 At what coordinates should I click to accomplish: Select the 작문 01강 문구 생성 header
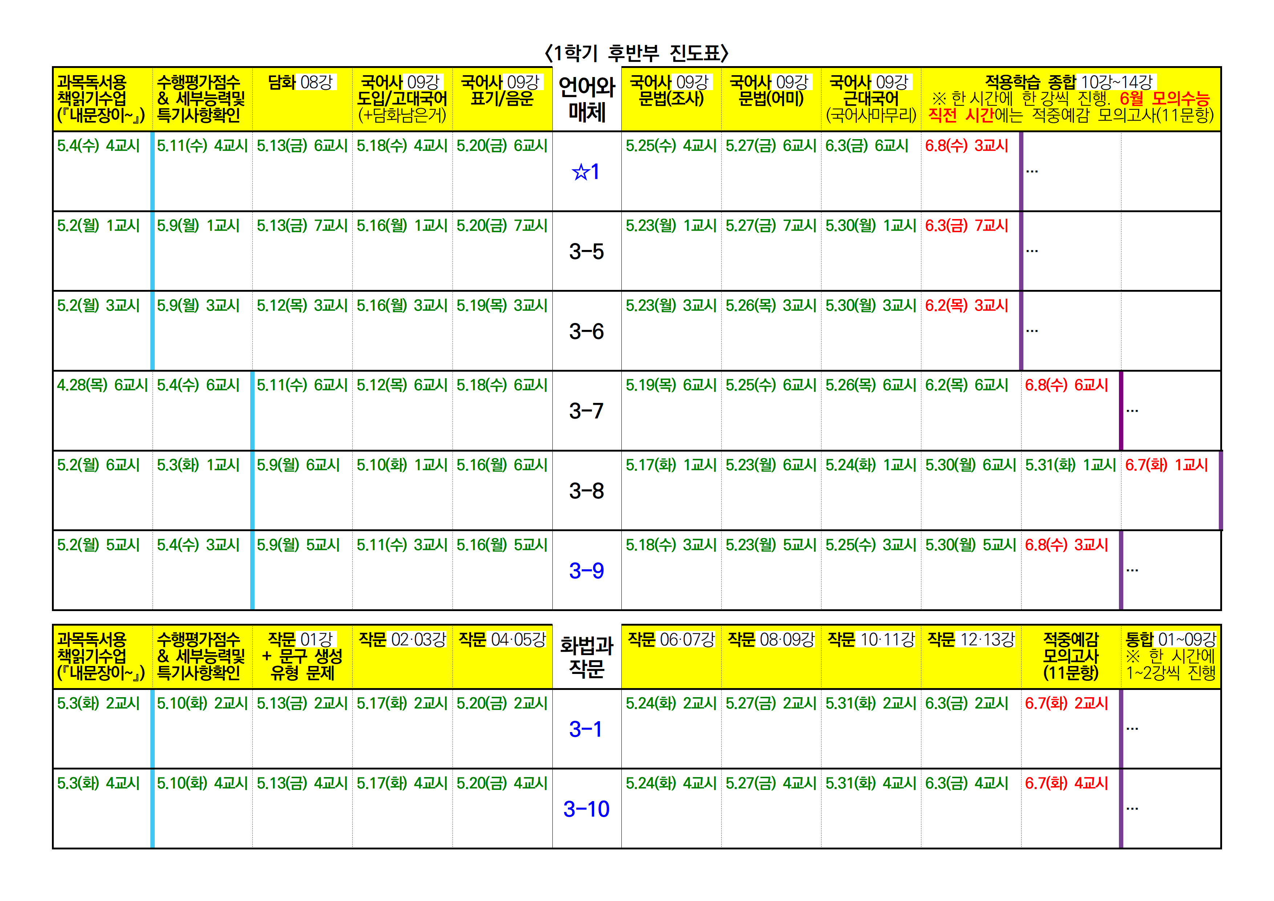(x=302, y=656)
